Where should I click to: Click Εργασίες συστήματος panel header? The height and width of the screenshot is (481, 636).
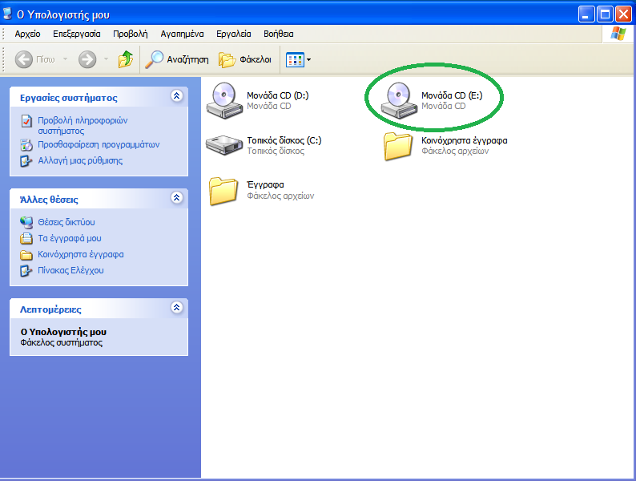[99, 97]
